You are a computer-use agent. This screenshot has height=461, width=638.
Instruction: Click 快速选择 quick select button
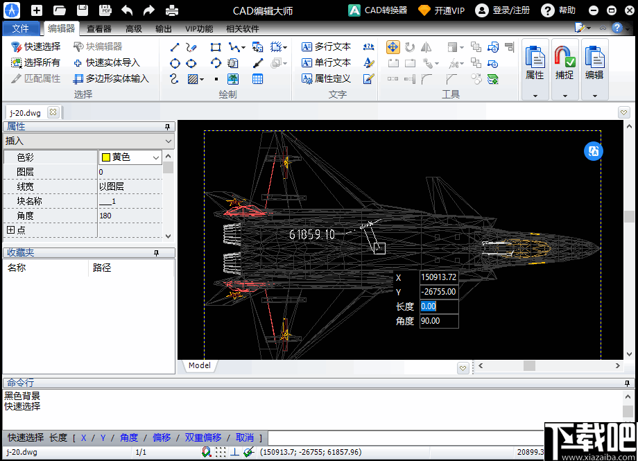pos(36,46)
